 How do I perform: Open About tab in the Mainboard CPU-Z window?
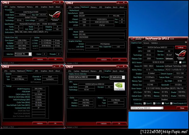coord(122,7)
